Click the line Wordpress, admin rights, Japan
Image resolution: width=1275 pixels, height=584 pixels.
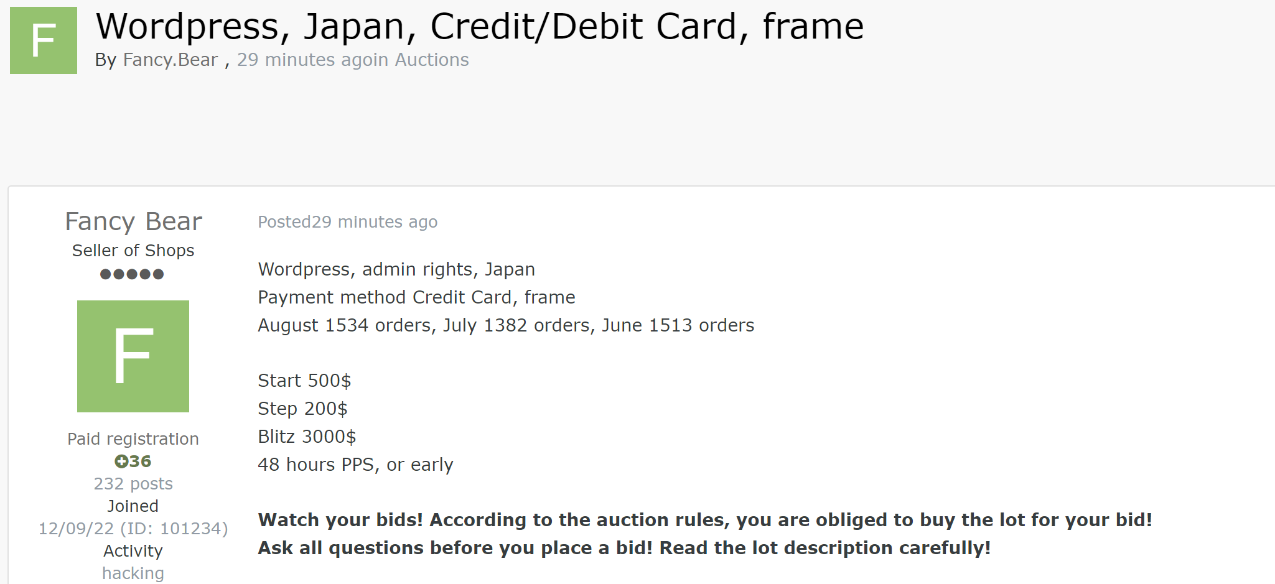396,269
